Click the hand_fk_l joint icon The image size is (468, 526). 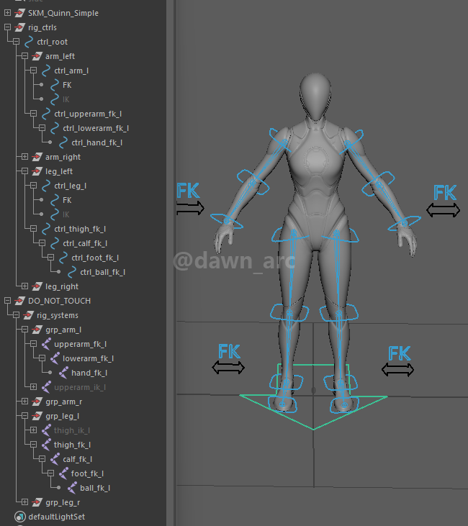(63, 373)
